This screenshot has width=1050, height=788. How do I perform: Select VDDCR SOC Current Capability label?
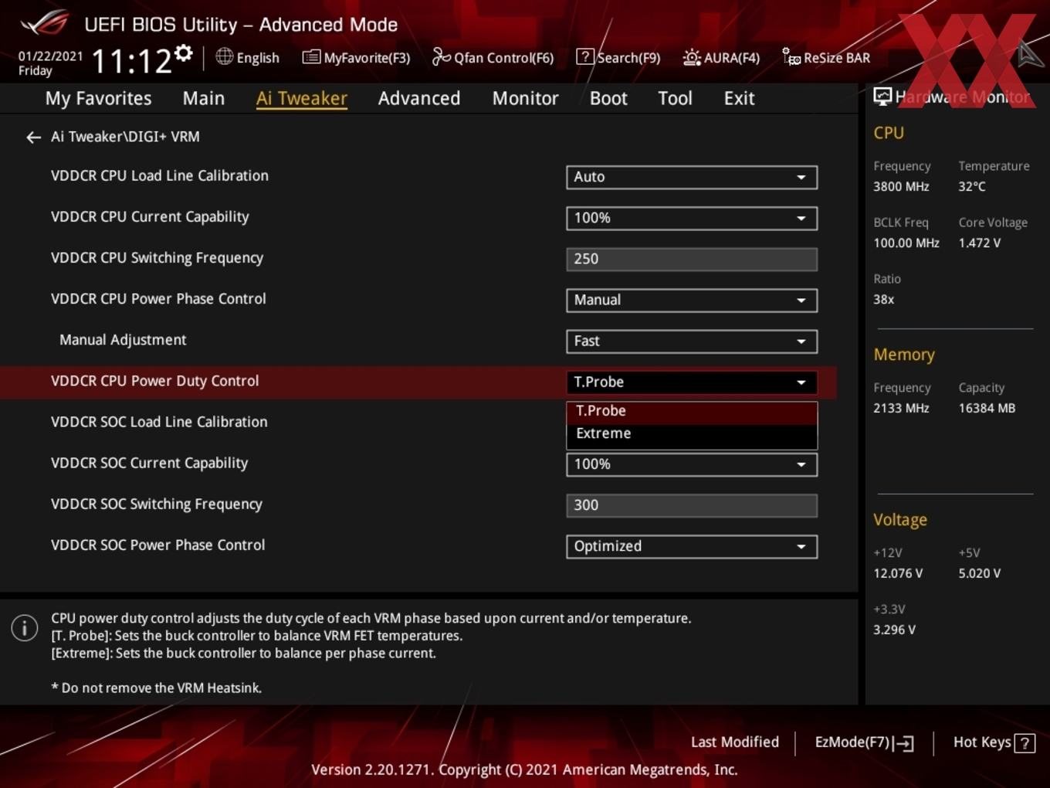(149, 463)
